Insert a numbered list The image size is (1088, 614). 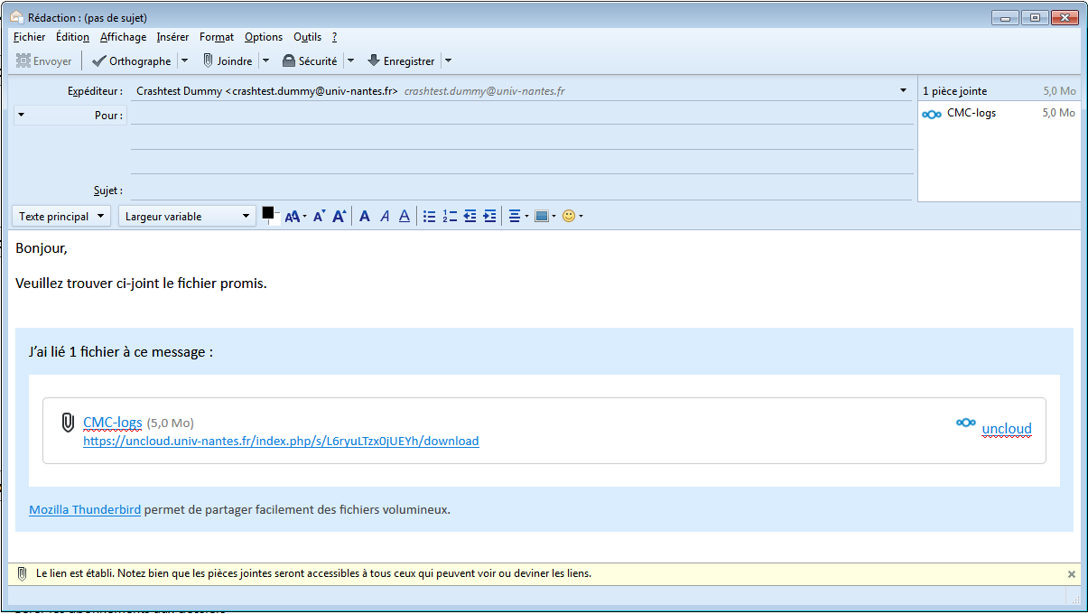point(451,216)
